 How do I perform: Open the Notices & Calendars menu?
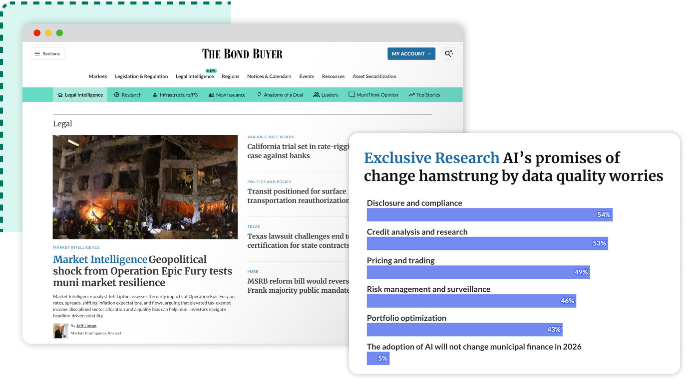click(x=269, y=76)
